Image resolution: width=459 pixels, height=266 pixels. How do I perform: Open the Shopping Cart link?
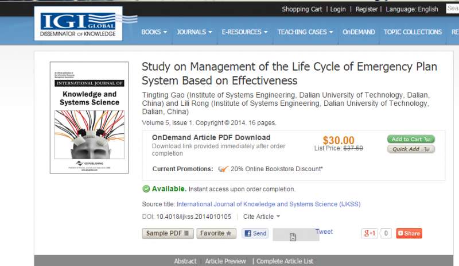coord(302,9)
